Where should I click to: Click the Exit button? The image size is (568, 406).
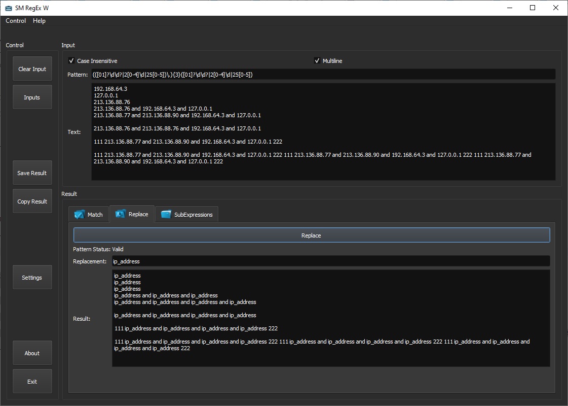(32, 381)
